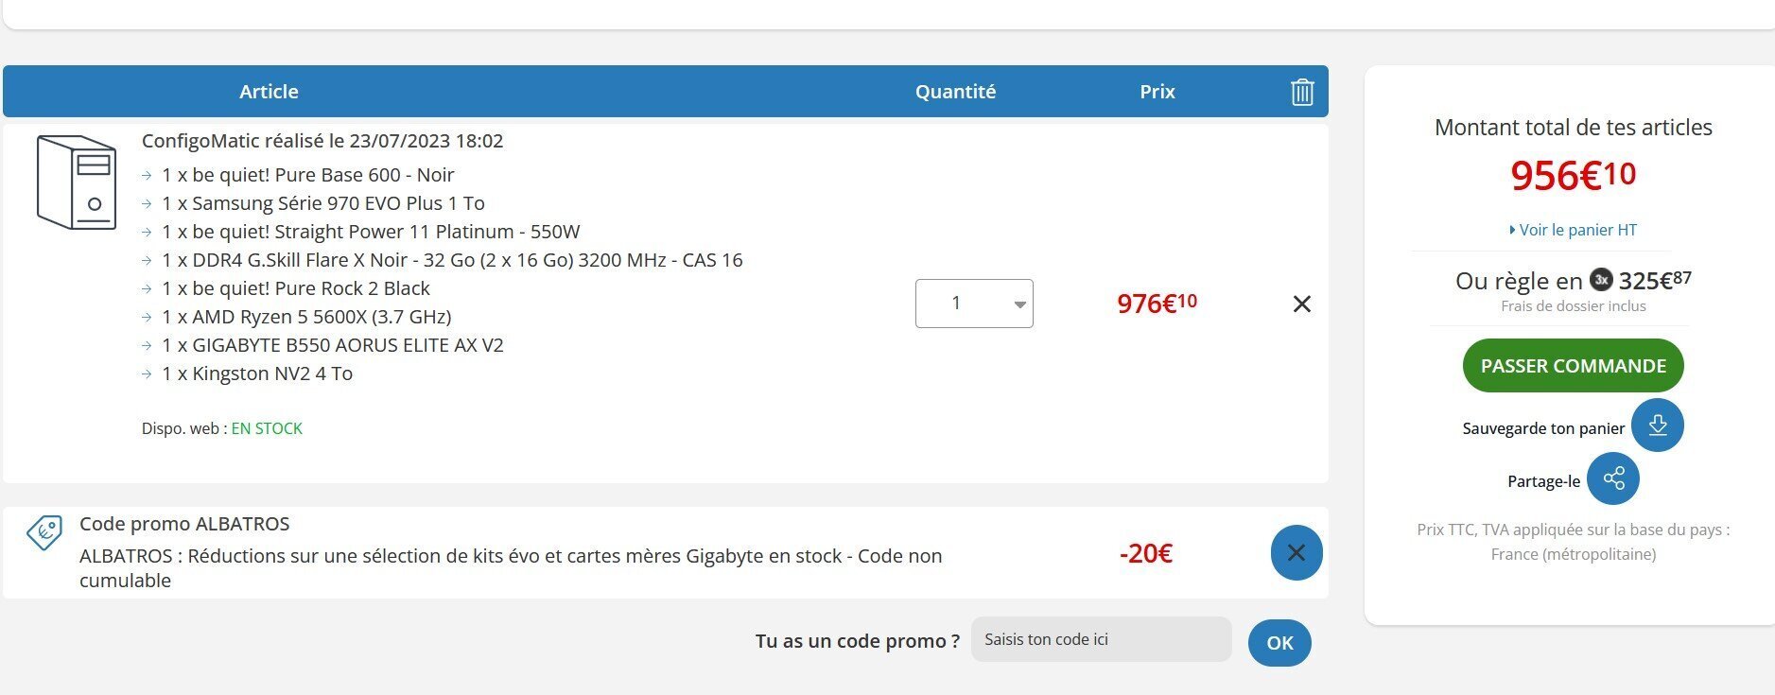Share the cart with share icon
The width and height of the screenshot is (1775, 695).
1612,478
